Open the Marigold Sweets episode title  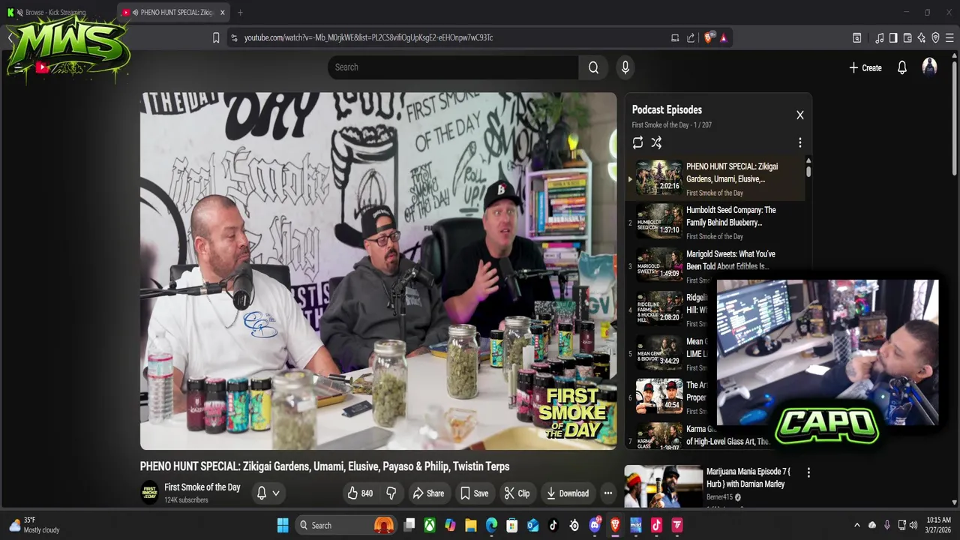coord(730,260)
